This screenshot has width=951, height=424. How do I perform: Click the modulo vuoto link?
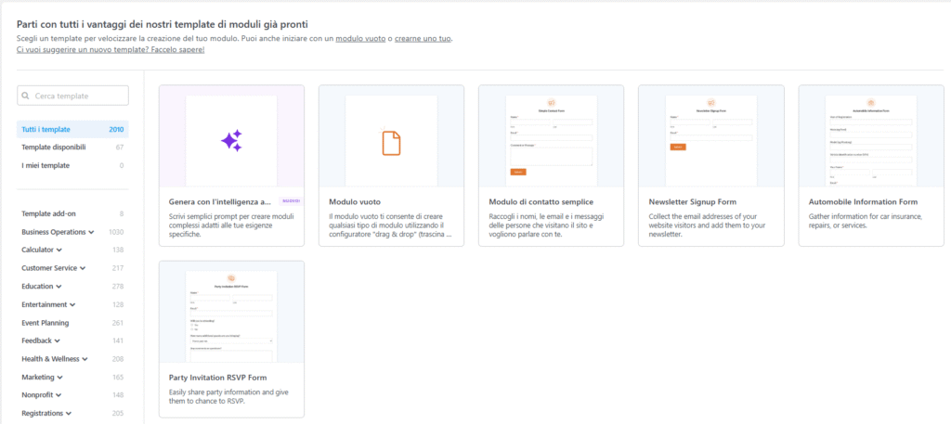coord(360,38)
